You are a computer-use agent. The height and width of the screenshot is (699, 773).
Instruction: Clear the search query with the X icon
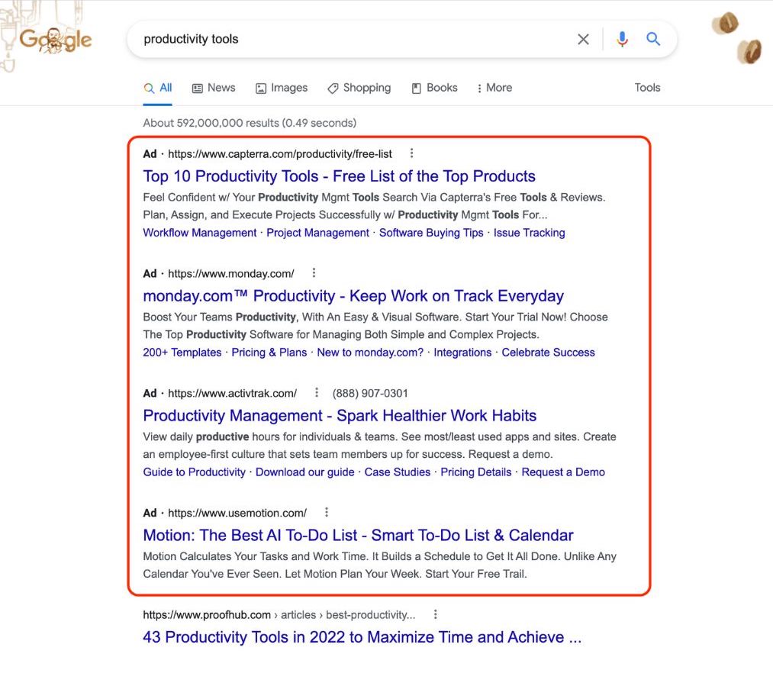(x=583, y=39)
